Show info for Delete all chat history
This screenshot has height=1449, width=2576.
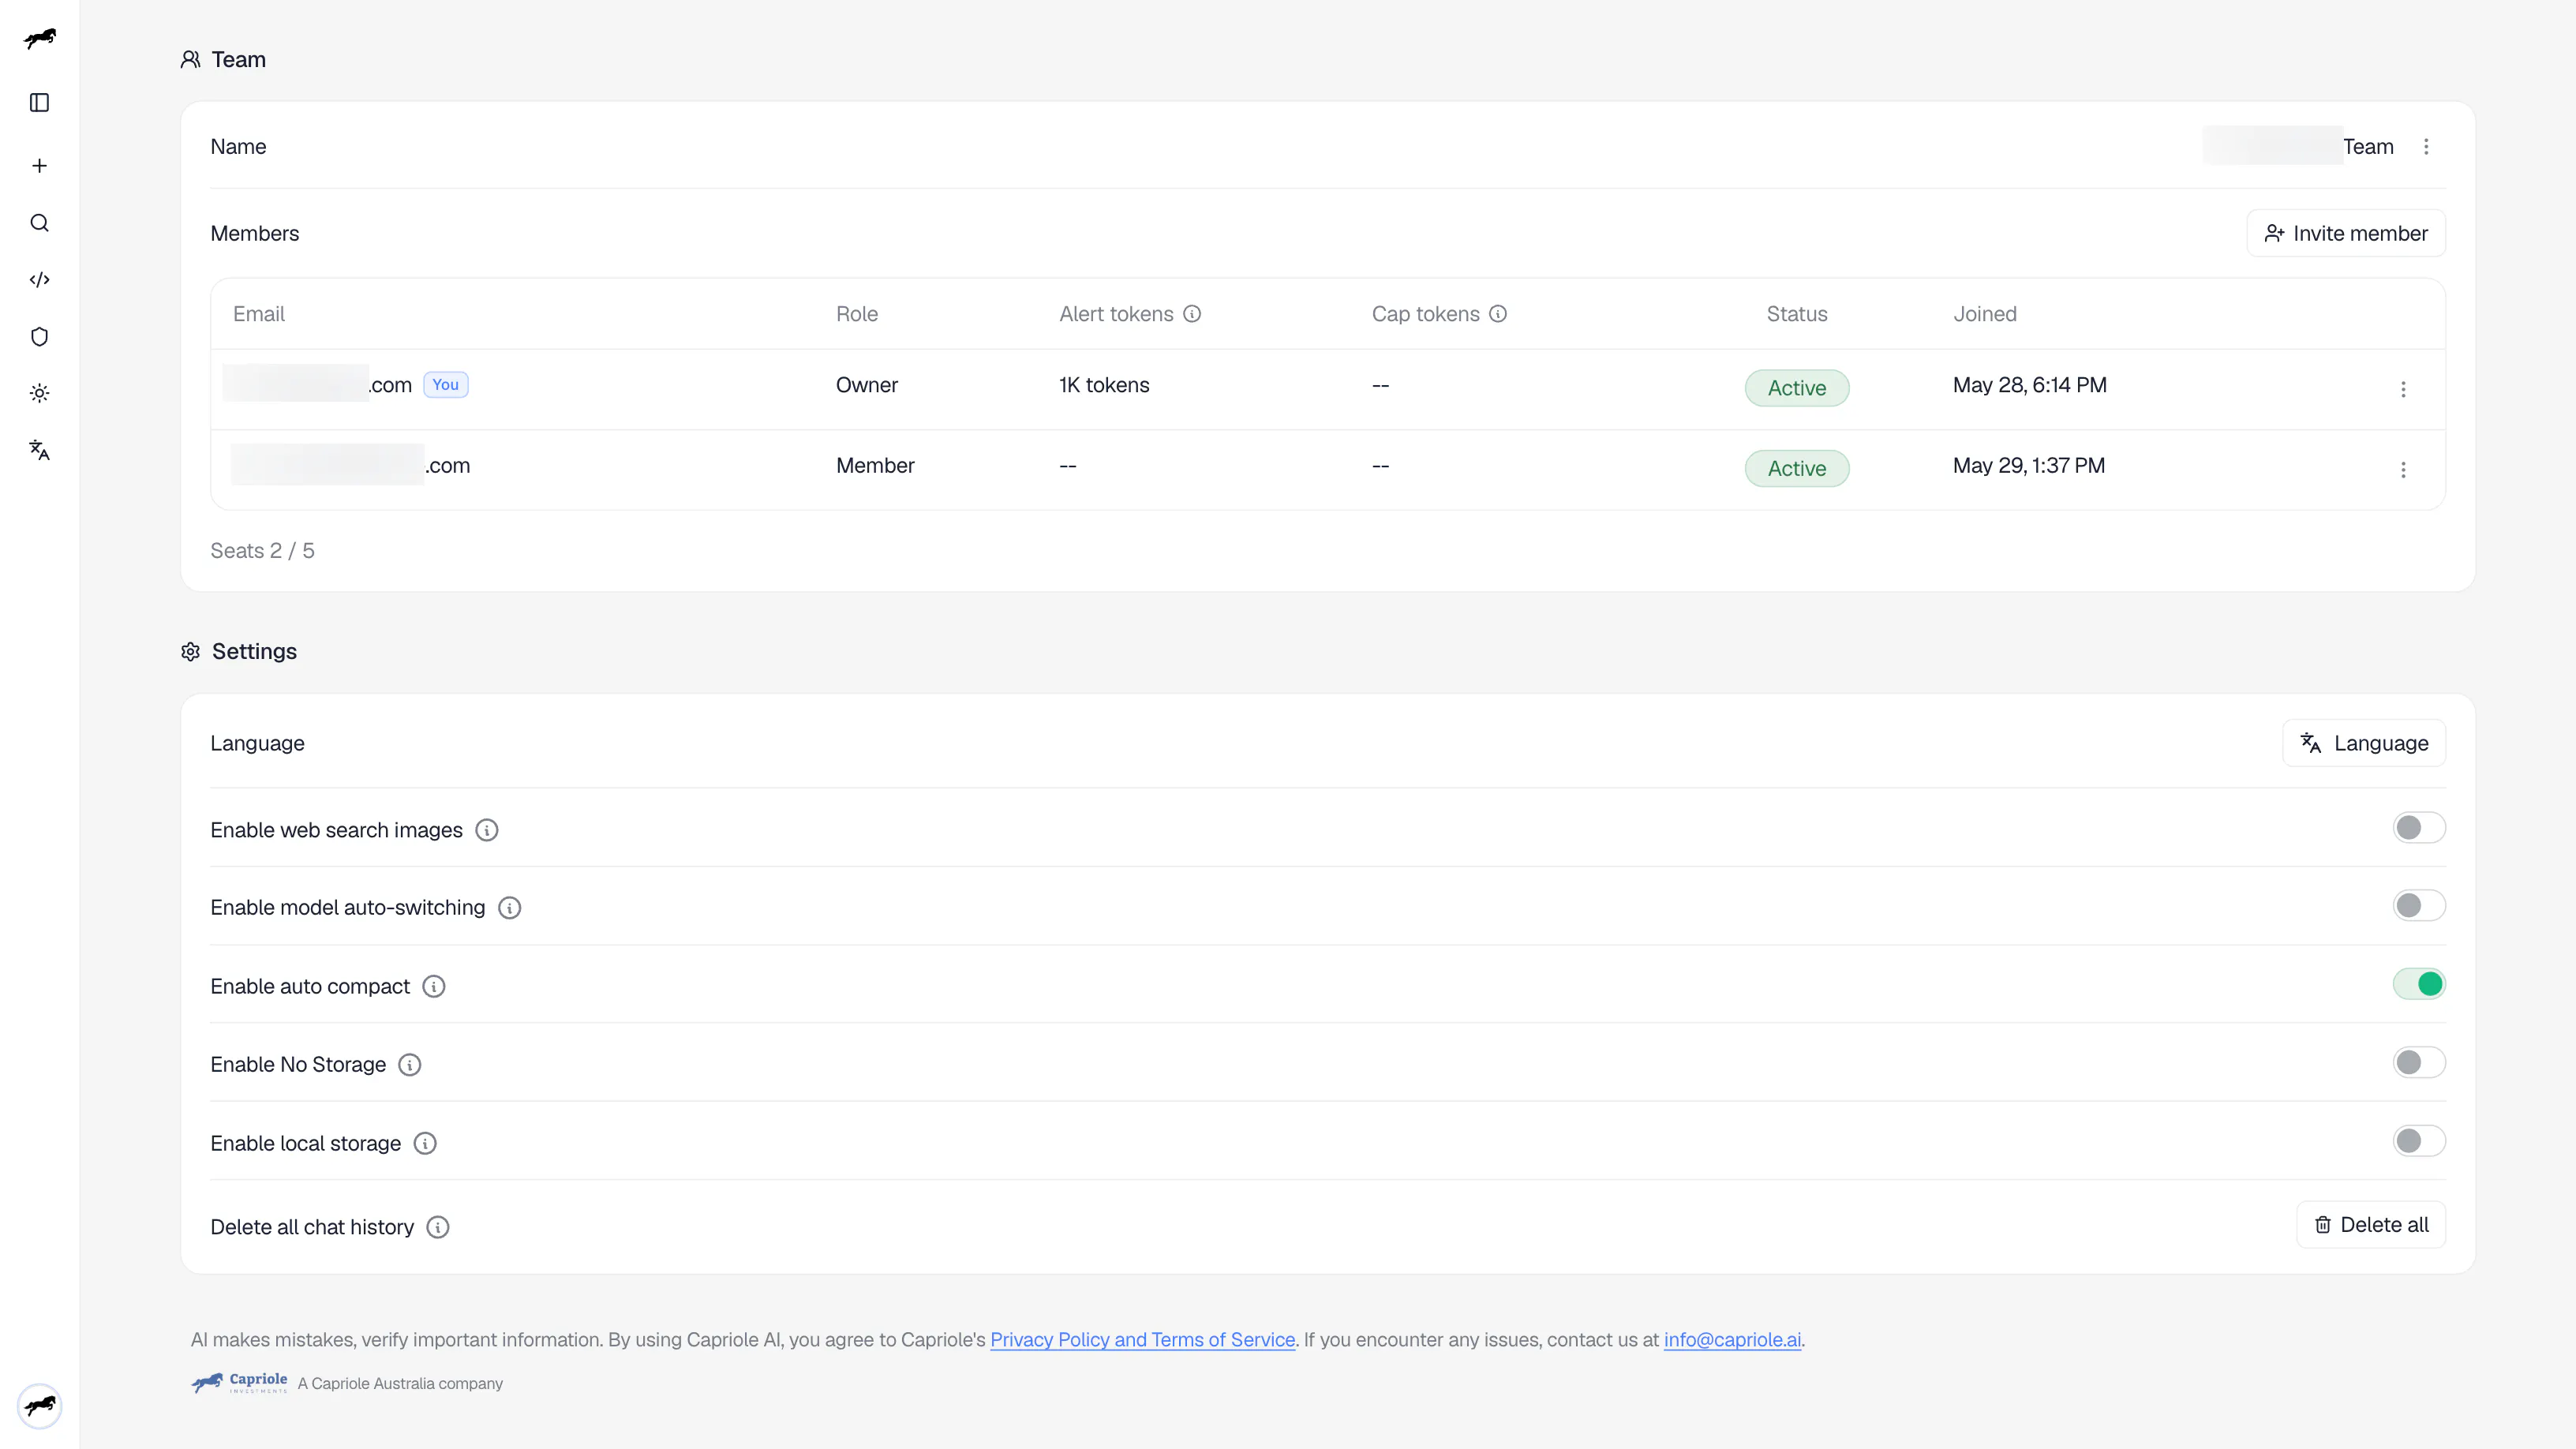[438, 1227]
